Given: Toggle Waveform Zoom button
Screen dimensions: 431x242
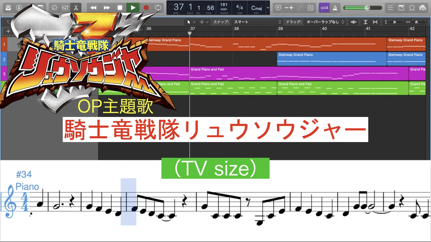Looking at the screenshot, I should 353,22.
